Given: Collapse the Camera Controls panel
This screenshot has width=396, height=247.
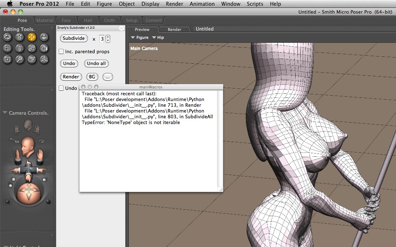Looking at the screenshot, I should pos(5,113).
